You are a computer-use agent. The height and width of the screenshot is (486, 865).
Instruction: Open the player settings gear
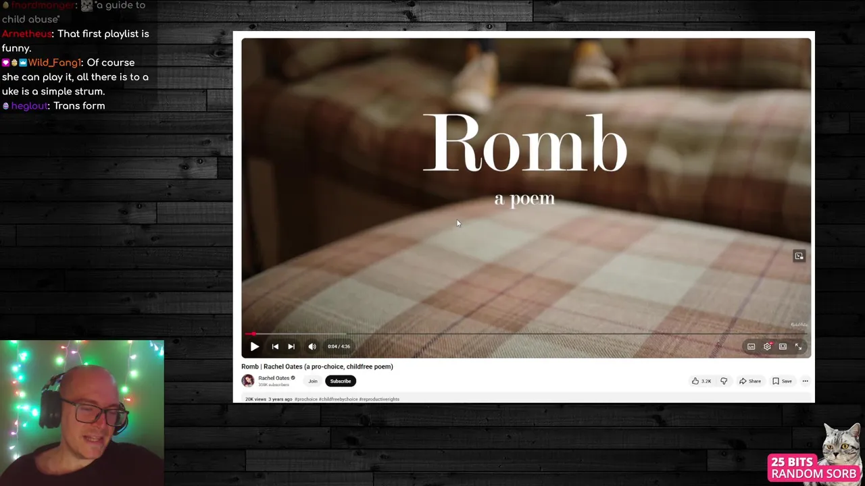tap(767, 346)
